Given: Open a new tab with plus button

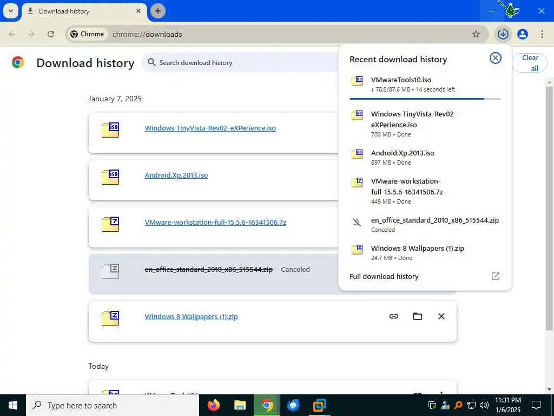Looking at the screenshot, I should [157, 11].
